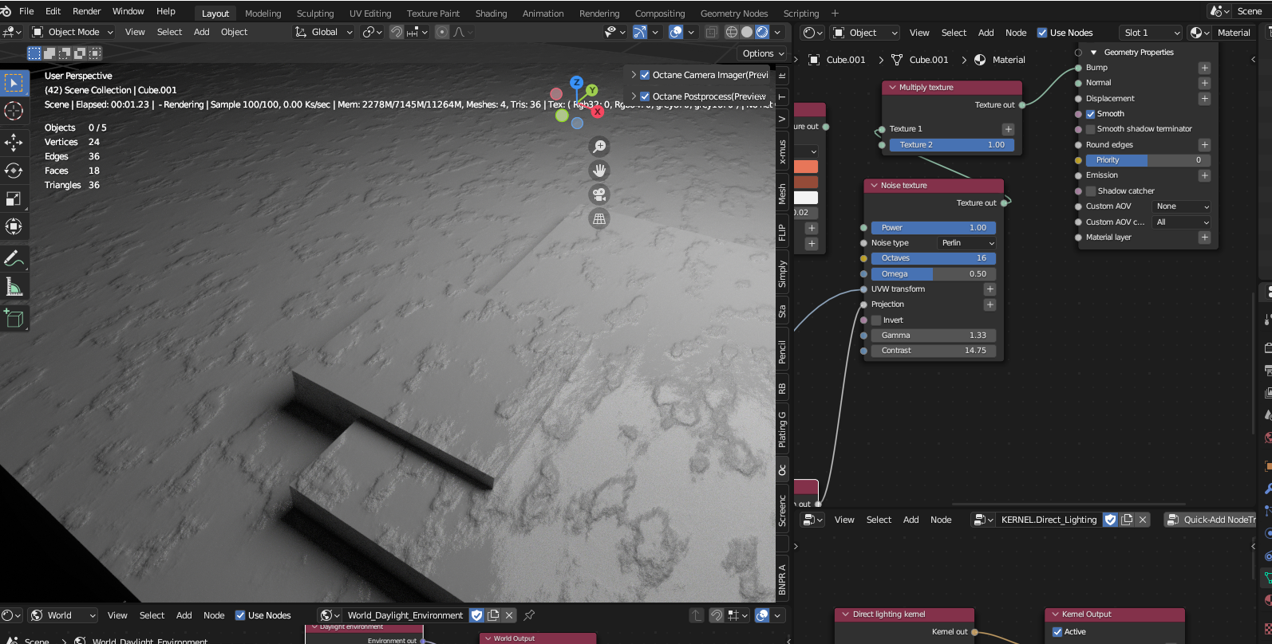This screenshot has height=644, width=1272.
Task: Collapse the Noise texture node
Action: (874, 186)
